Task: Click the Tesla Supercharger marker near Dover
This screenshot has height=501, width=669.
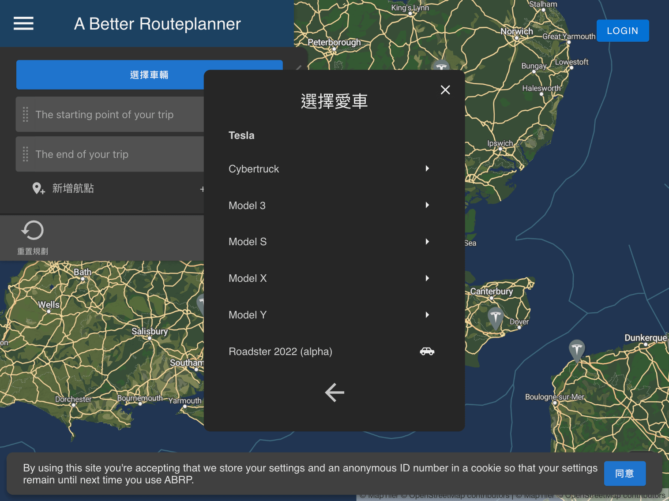Action: point(496,318)
